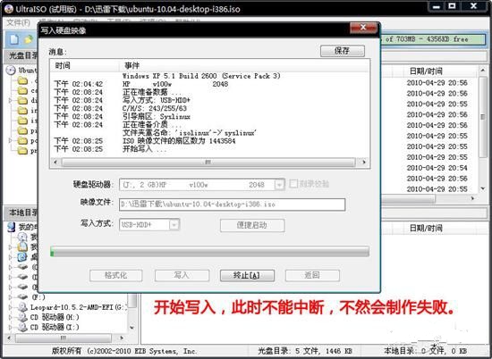Click log entry "ISO 映像文件的扇区数为 1443584"

click(x=179, y=141)
